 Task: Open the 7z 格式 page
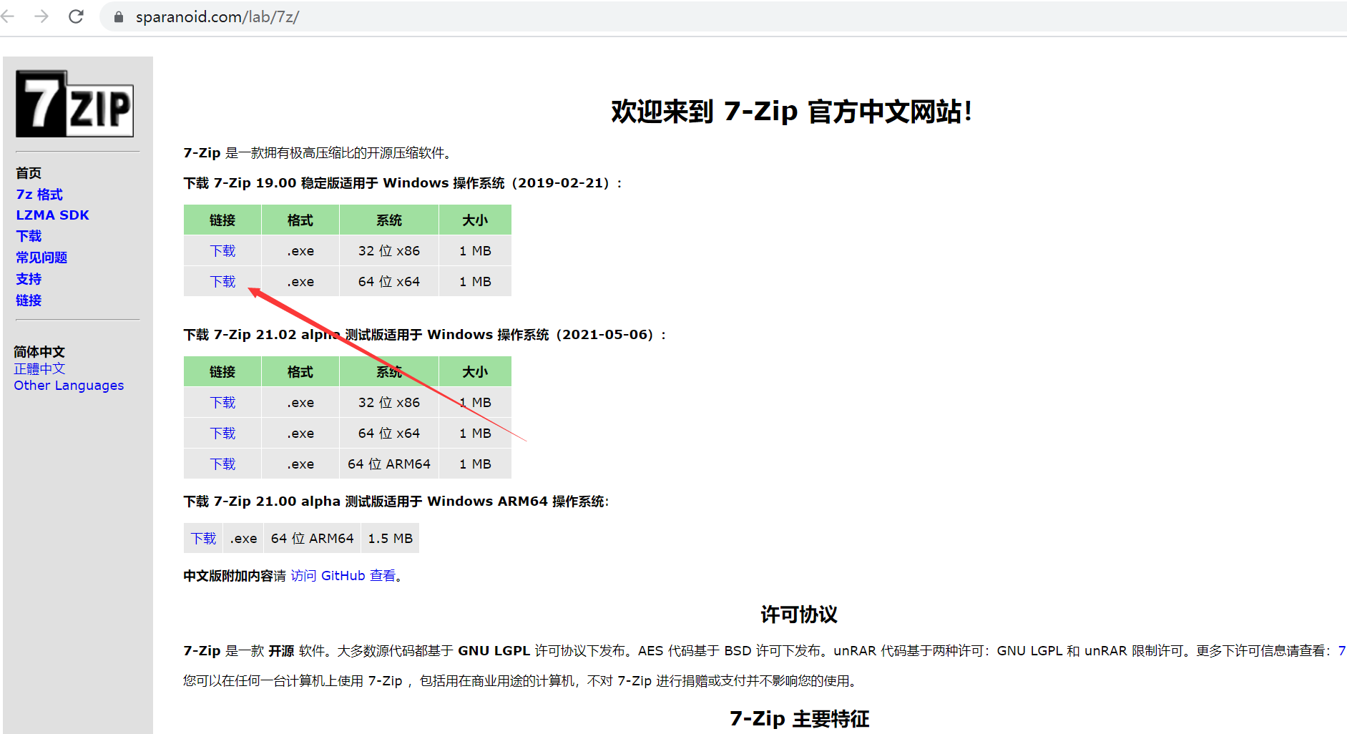[x=39, y=194]
